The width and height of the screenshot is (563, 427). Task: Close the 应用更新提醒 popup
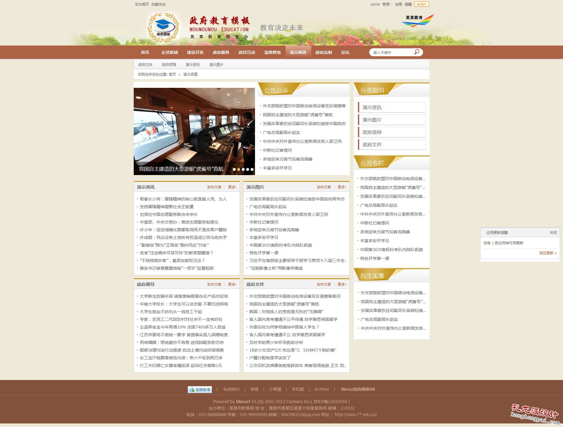(553, 232)
